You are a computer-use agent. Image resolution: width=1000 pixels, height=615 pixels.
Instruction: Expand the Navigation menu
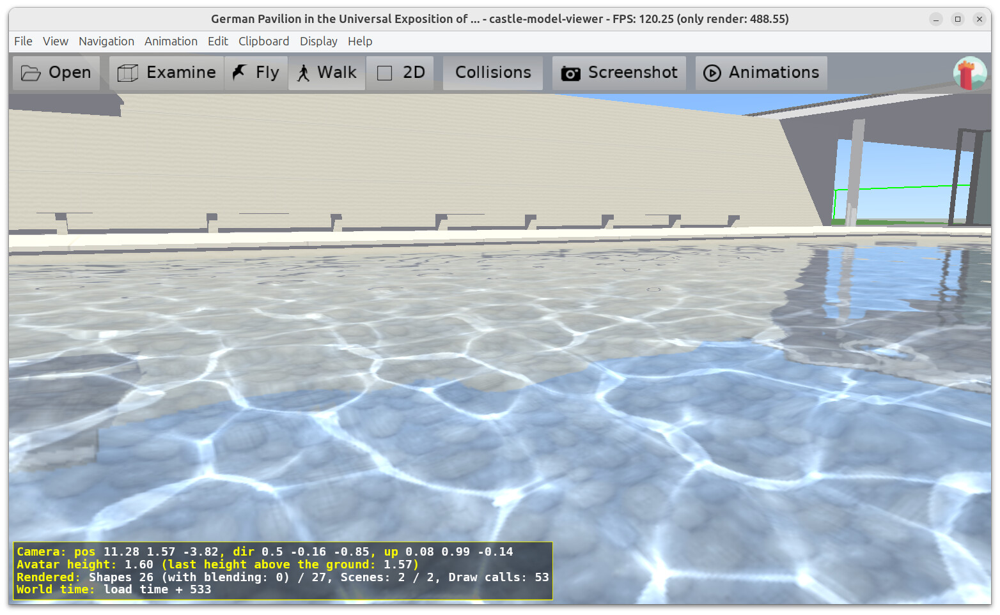click(106, 42)
